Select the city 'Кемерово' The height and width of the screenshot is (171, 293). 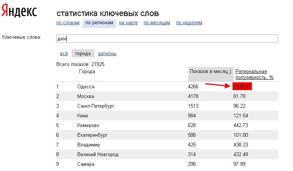click(x=88, y=126)
